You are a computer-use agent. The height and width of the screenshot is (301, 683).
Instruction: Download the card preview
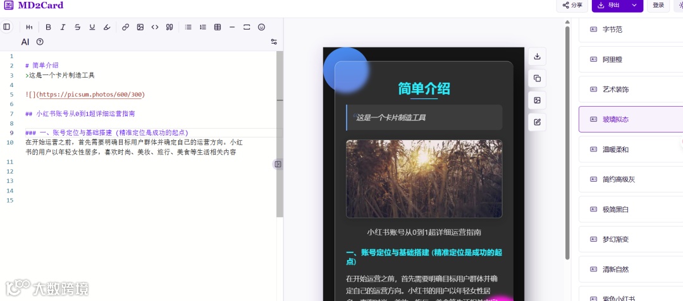(537, 56)
